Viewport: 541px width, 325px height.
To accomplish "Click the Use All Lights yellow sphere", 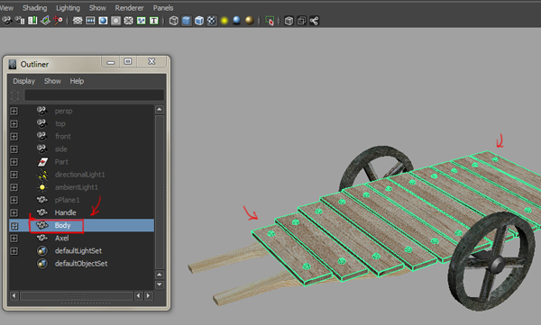I will (225, 21).
